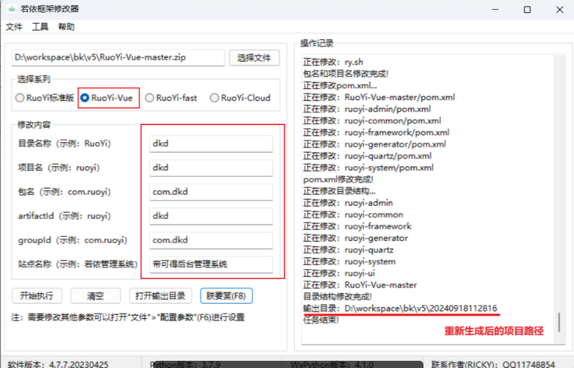Open the 工具 menu

click(x=40, y=27)
